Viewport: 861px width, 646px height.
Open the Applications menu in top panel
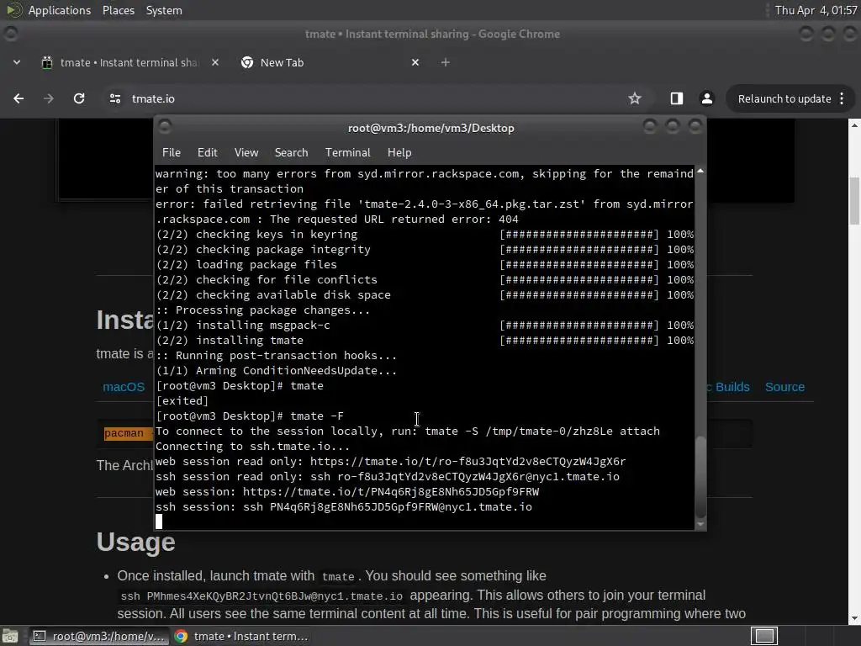click(x=60, y=10)
